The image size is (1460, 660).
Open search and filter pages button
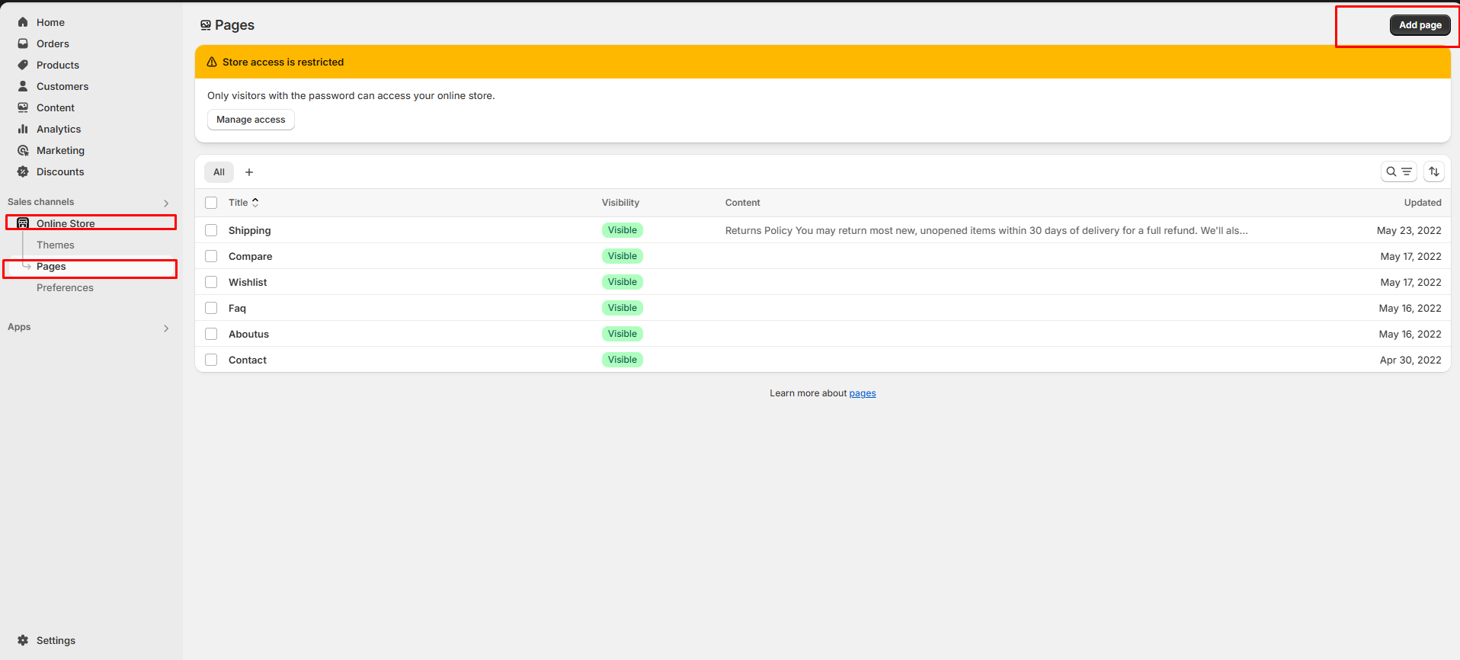point(1398,171)
